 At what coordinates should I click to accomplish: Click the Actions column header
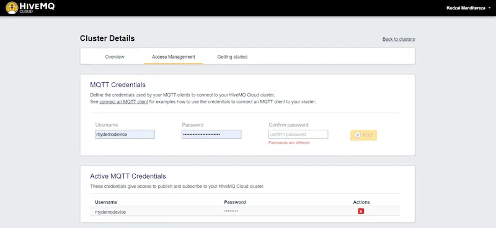click(x=361, y=202)
